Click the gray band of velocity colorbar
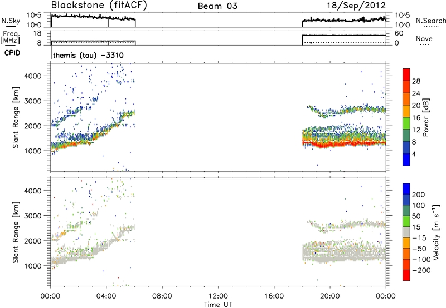Screen dimensions: 446x308 pos(406,232)
